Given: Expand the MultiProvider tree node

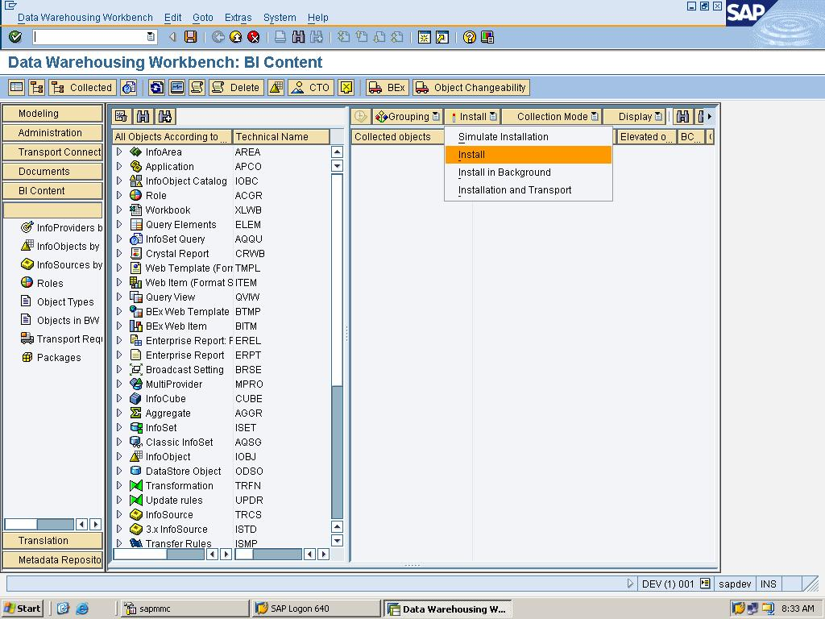Looking at the screenshot, I should pyautogui.click(x=119, y=384).
